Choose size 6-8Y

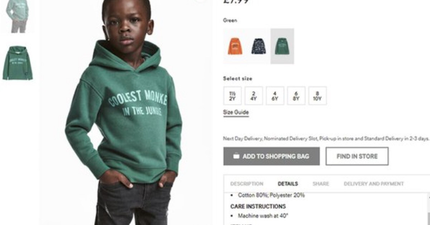click(296, 96)
